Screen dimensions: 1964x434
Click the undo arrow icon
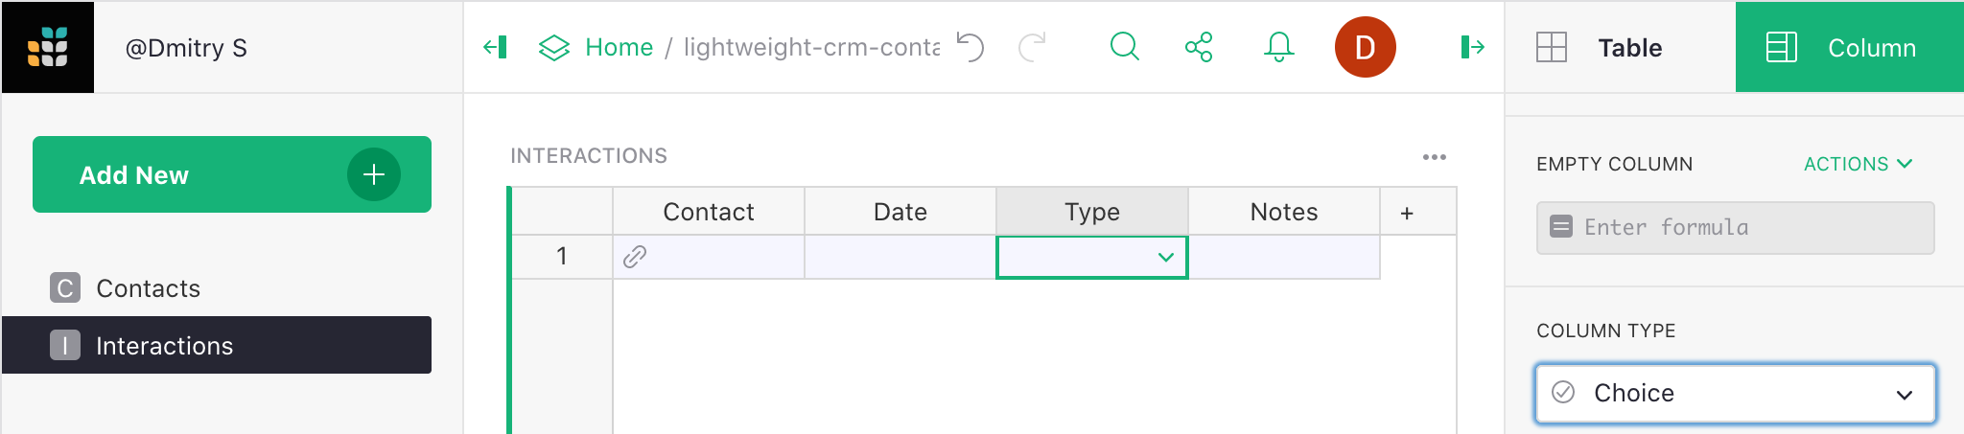point(970,47)
